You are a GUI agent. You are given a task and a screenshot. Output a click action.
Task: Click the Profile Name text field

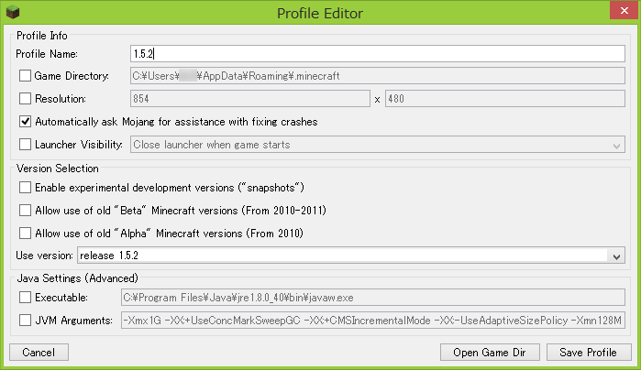(377, 53)
